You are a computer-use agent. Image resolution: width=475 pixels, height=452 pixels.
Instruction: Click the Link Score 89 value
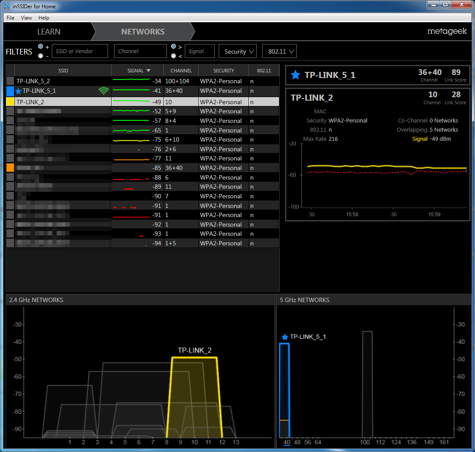pyautogui.click(x=456, y=72)
